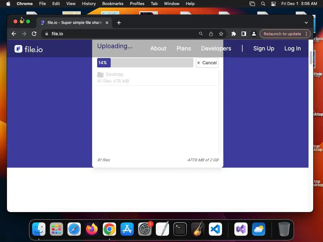Click Sign Up link
The width and height of the screenshot is (323, 242).
(264, 48)
